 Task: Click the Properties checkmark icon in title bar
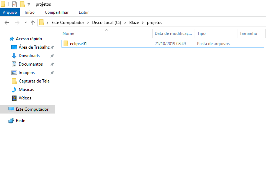[x=14, y=4]
